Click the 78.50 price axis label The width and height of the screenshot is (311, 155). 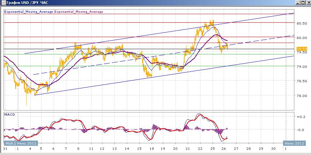302,81
